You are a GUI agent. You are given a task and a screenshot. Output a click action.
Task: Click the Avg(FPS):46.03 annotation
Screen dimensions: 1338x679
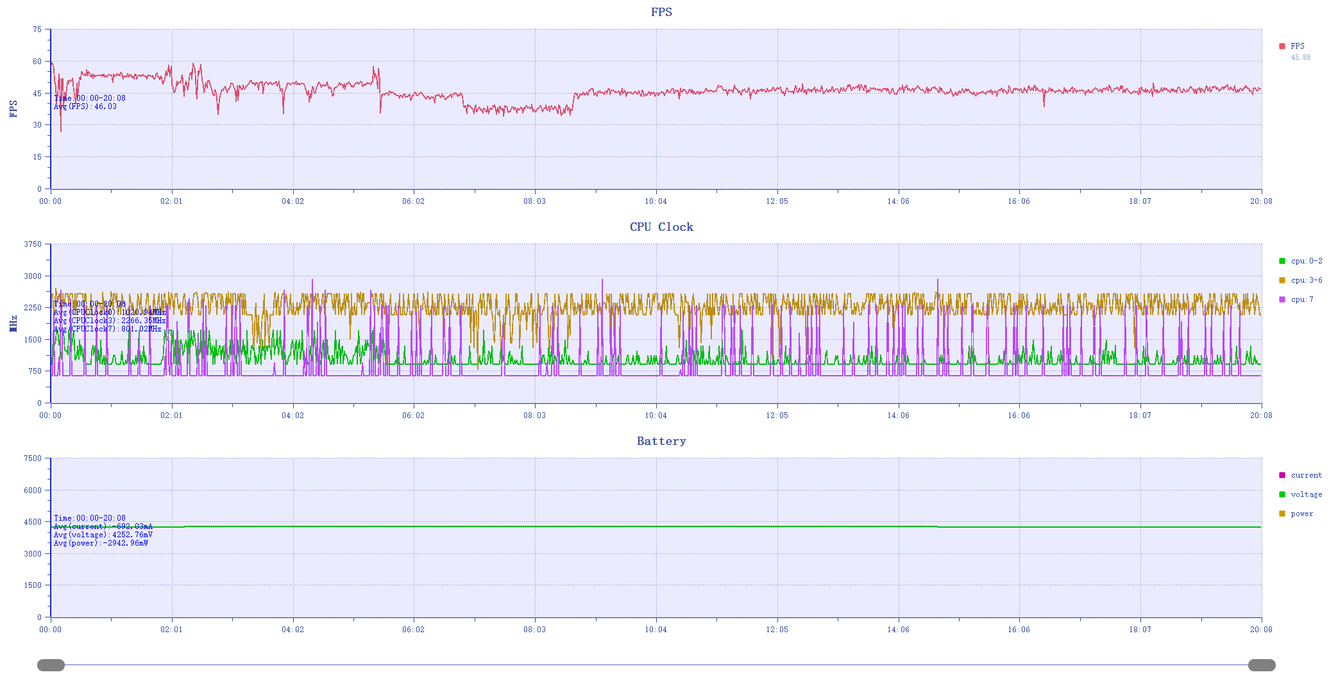(85, 106)
